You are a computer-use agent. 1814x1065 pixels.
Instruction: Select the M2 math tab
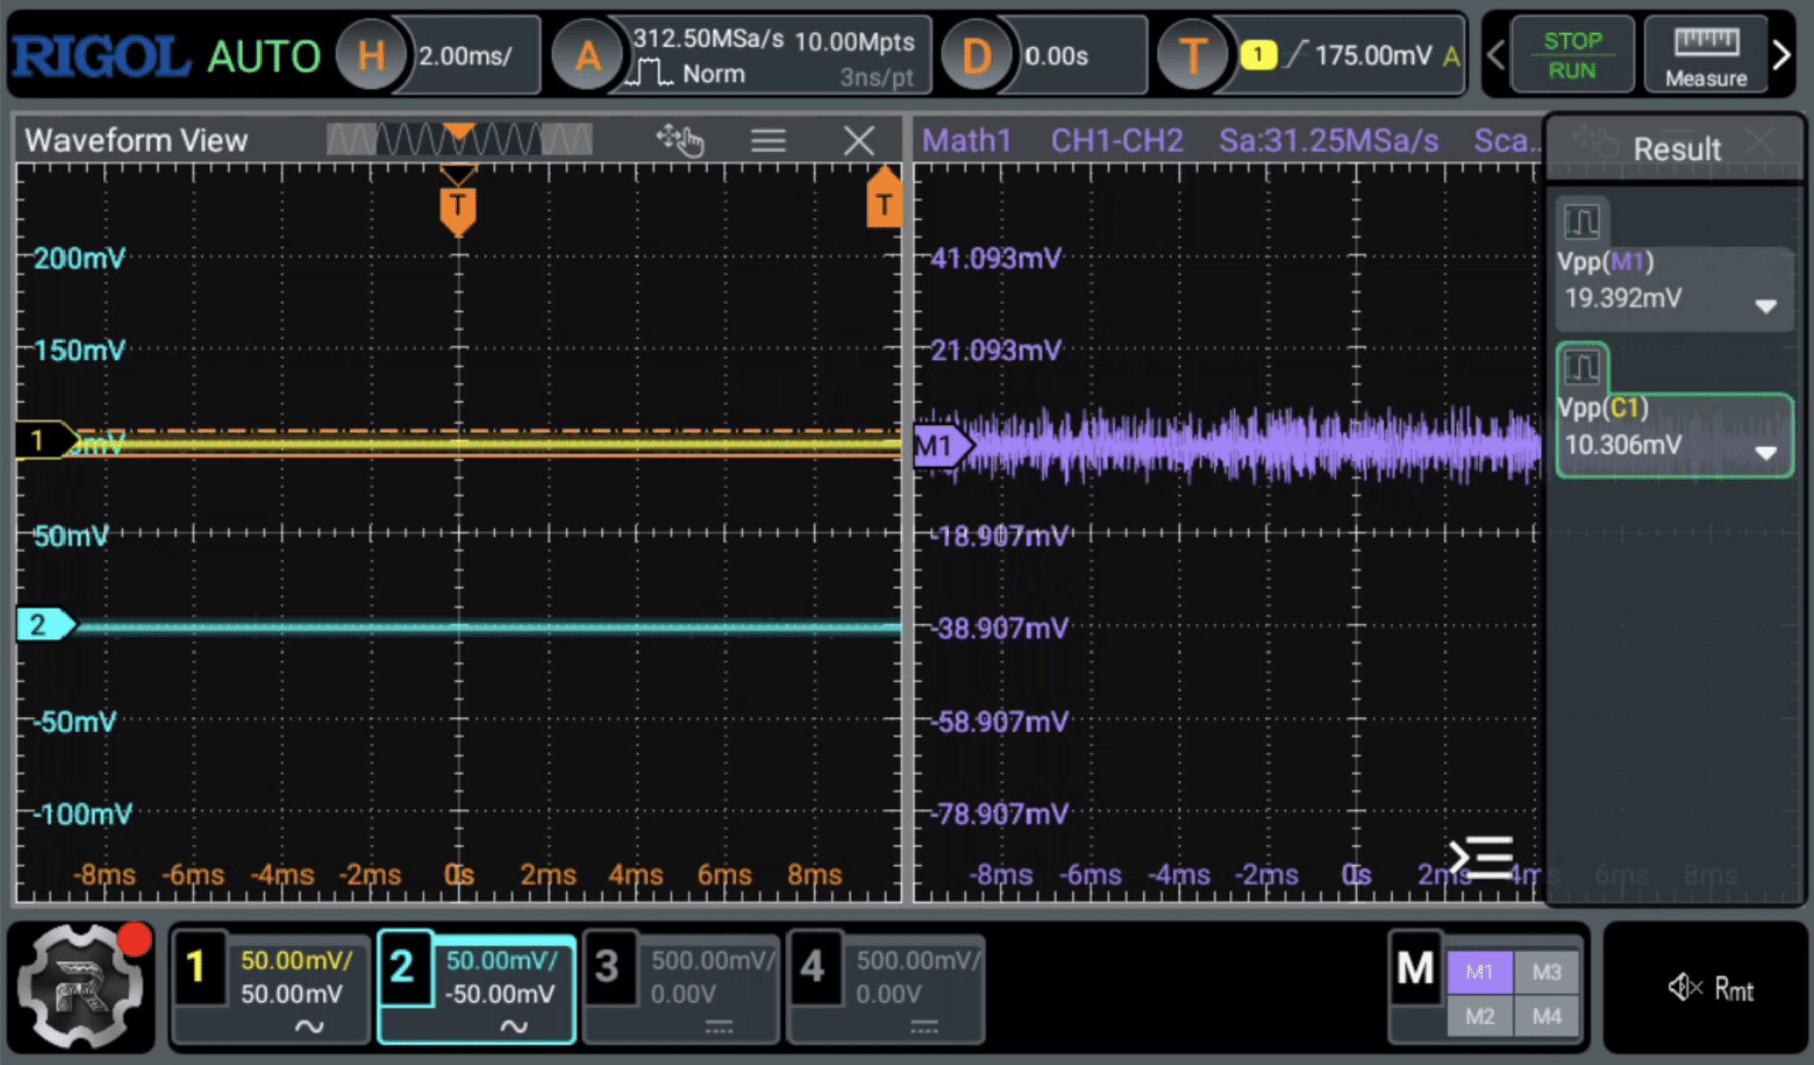click(x=1479, y=1016)
